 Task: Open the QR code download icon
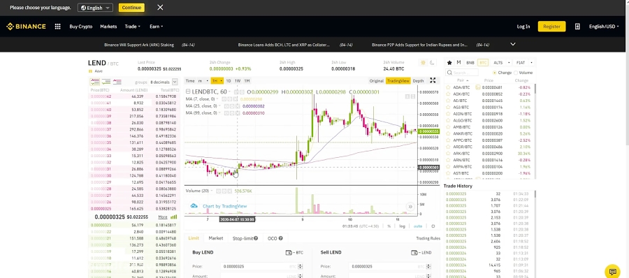tap(577, 27)
